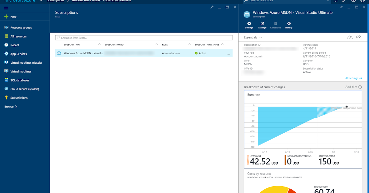Image resolution: width=369 pixels, height=193 pixels.
Task: Pin the Windows Azure MSDN blade
Action: (341, 7)
